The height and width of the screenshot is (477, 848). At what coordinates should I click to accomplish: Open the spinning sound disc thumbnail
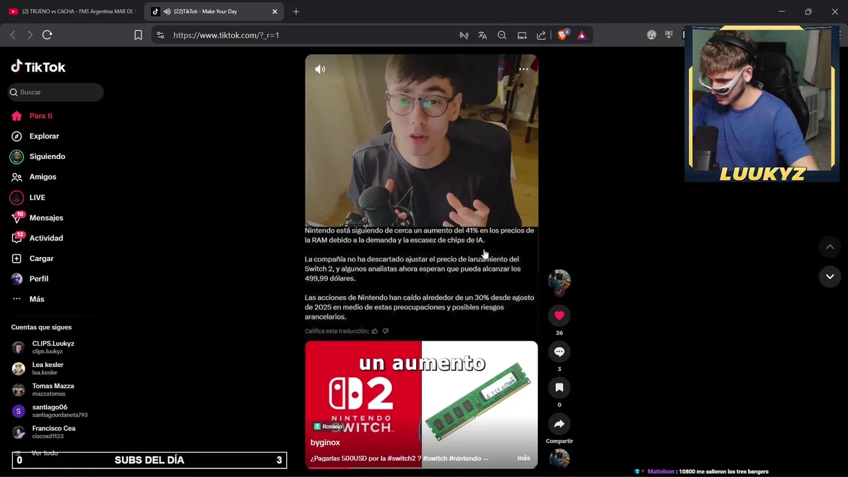(x=559, y=458)
